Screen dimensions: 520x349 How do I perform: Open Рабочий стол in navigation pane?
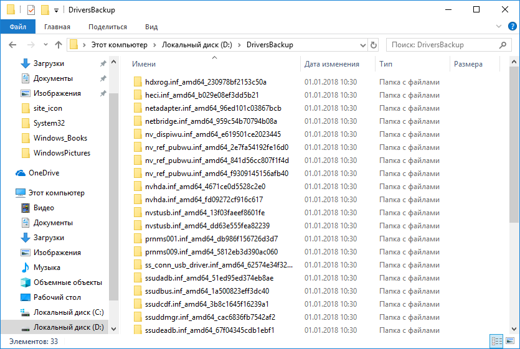(57, 297)
